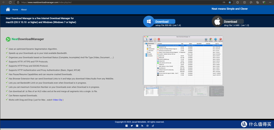274x130 pixels.
Task: Click the File Name column header
Action: coord(168,44)
